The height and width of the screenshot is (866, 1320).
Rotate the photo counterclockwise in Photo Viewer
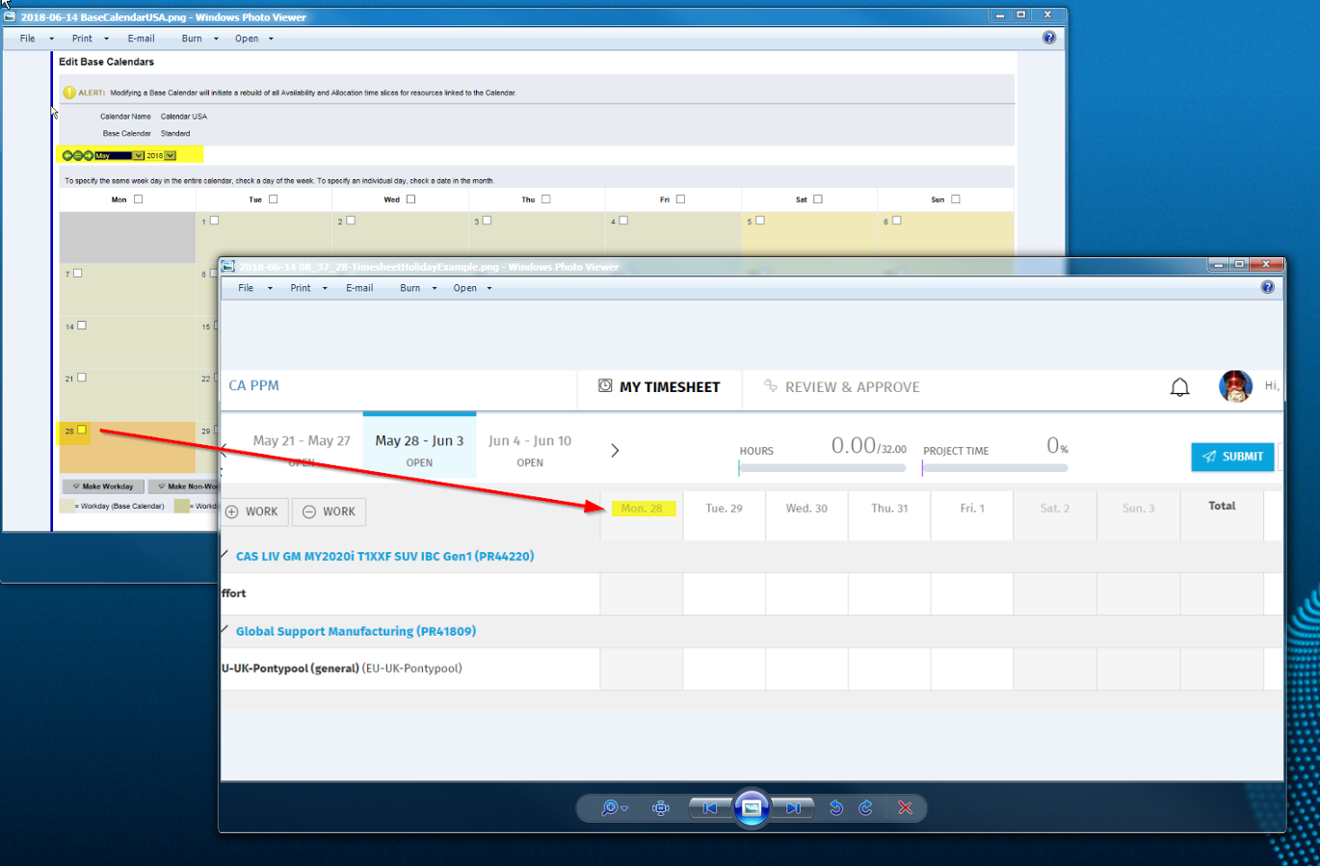(x=836, y=808)
